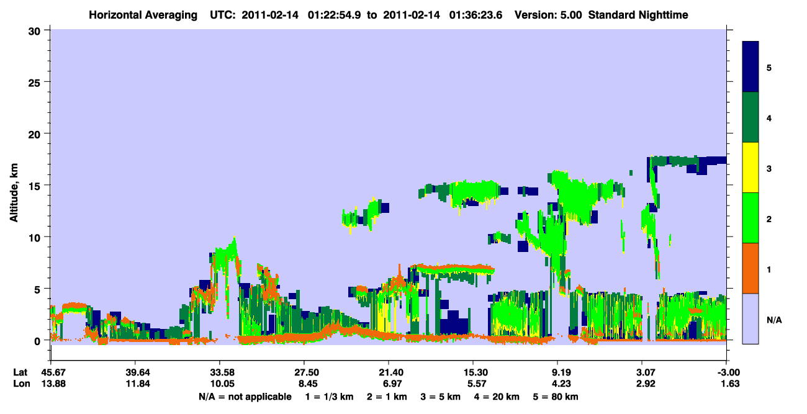807x414 pixels.
Task: Click the yellow colorbar segment labeled 3
Action: pyautogui.click(x=751, y=168)
